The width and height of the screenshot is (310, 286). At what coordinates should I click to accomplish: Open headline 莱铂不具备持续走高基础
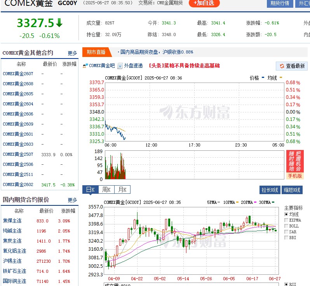(x=184, y=65)
